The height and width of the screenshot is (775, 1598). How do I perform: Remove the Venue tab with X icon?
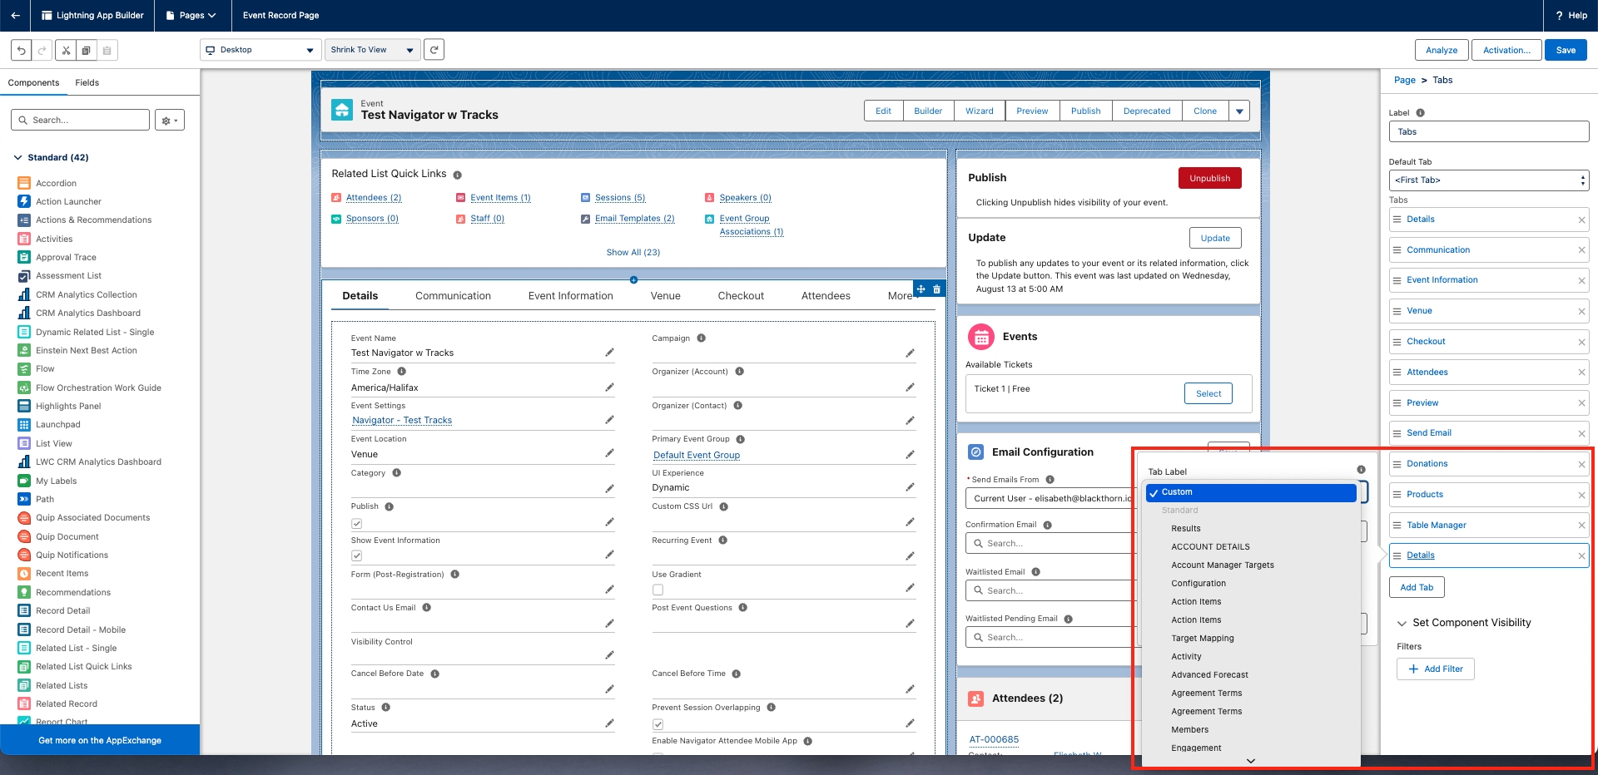(1581, 311)
